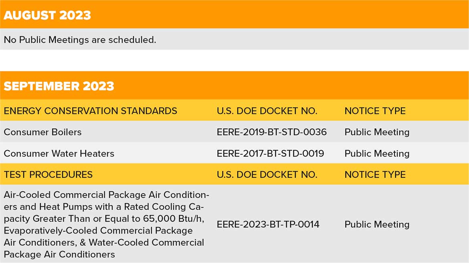Open docket EERE-2017-BT-STD-0019

tap(271, 154)
